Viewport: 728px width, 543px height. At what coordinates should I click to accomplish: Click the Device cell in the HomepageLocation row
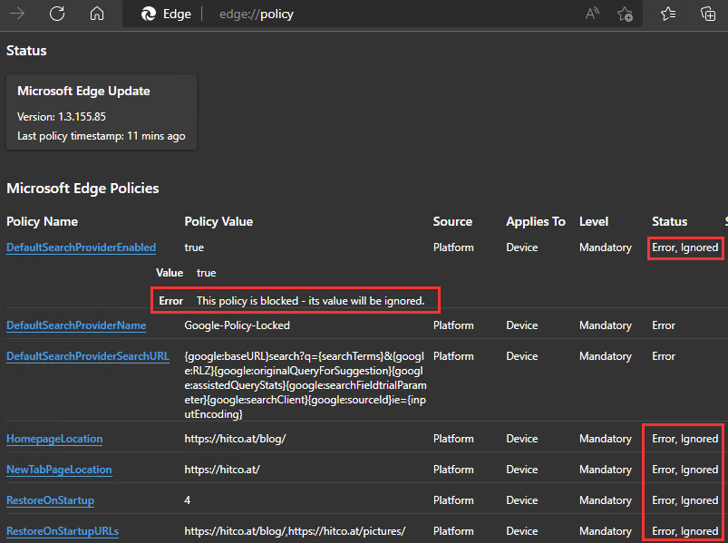pos(522,439)
